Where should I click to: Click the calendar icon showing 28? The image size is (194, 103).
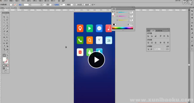109,40
